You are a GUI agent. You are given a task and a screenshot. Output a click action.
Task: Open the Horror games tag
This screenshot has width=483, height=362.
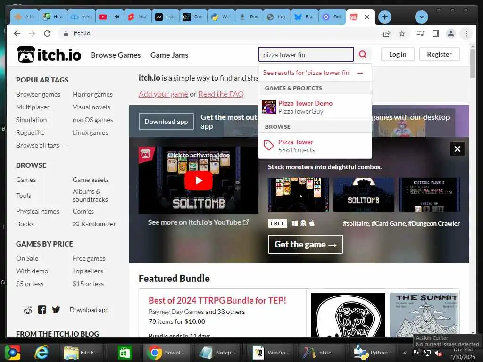tap(92, 94)
